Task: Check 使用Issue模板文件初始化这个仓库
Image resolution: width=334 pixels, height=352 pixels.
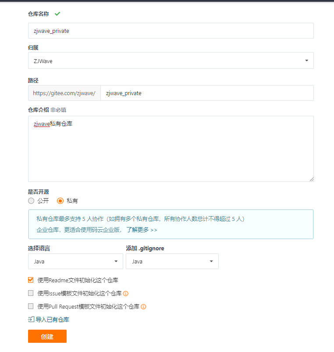Action: [31, 293]
